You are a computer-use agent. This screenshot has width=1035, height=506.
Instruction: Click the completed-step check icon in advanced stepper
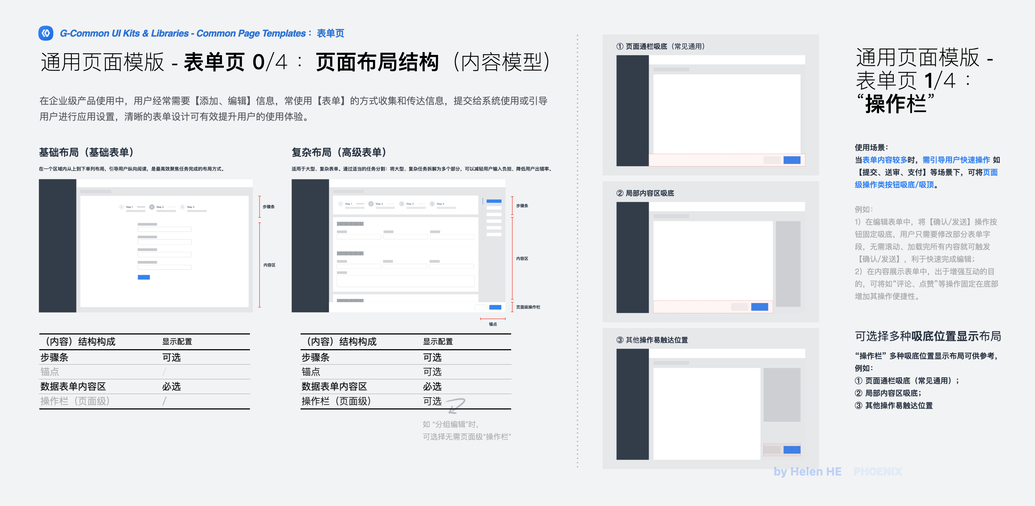tap(340, 204)
